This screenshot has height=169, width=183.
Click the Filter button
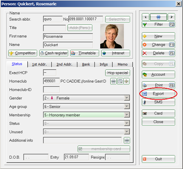(158, 25)
